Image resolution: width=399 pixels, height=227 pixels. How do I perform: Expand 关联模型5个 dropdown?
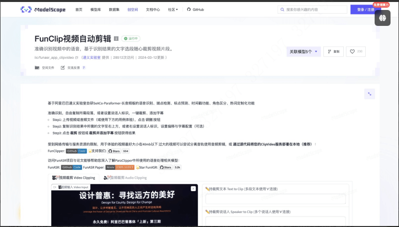click(x=303, y=52)
